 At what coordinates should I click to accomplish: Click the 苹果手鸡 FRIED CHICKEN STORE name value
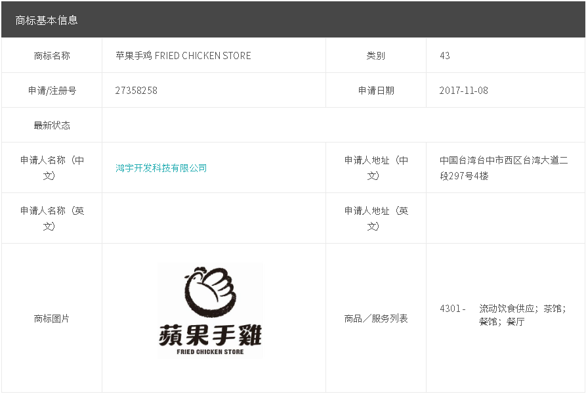pos(183,56)
